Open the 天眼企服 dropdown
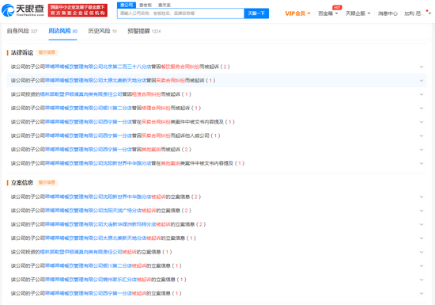435x305 pixels. [x=357, y=13]
